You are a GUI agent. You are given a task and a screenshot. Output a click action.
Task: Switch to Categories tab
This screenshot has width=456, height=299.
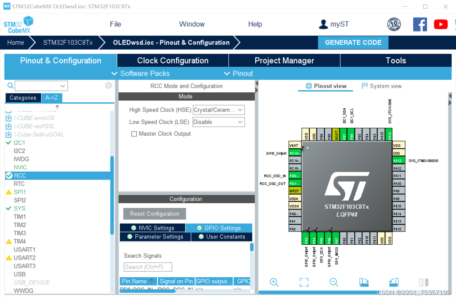[23, 98]
